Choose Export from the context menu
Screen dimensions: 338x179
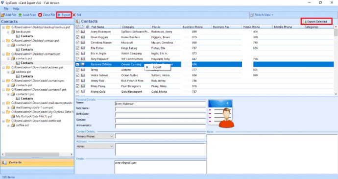(157, 67)
